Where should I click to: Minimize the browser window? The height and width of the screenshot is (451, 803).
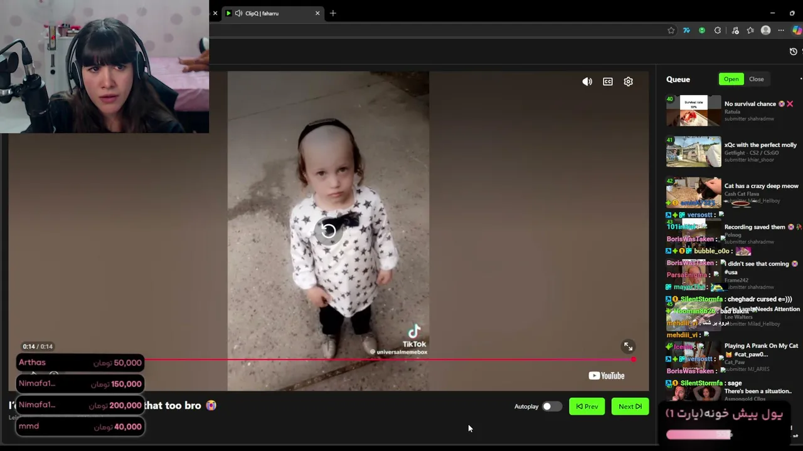(x=772, y=13)
